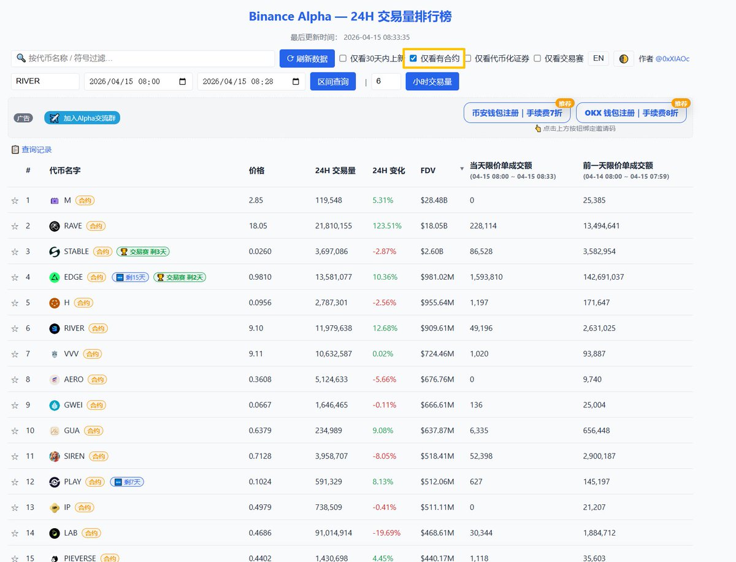Image resolution: width=736 pixels, height=562 pixels.
Task: Click the 广告 label tag
Action: coord(23,118)
